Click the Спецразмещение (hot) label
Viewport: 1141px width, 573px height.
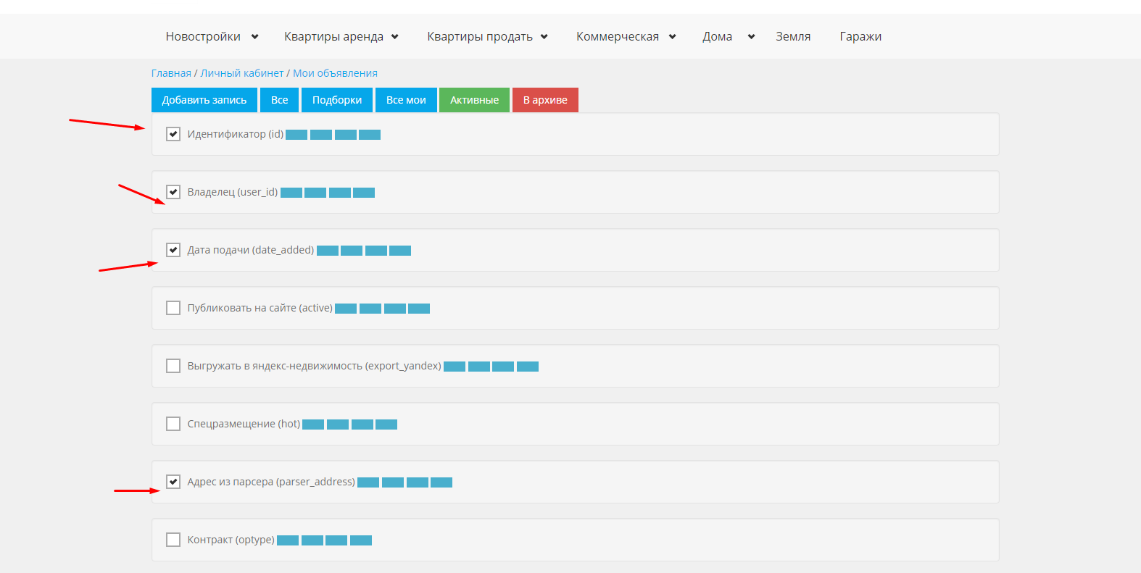244,424
